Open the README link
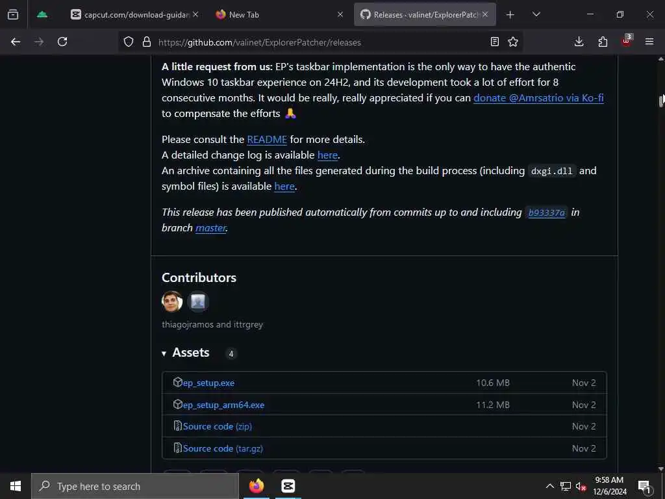This screenshot has width=665, height=499. coord(267,140)
